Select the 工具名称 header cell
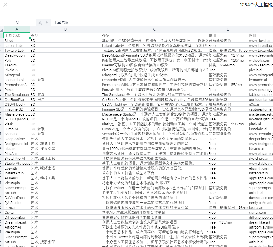 pyautogui.click(x=17, y=36)
